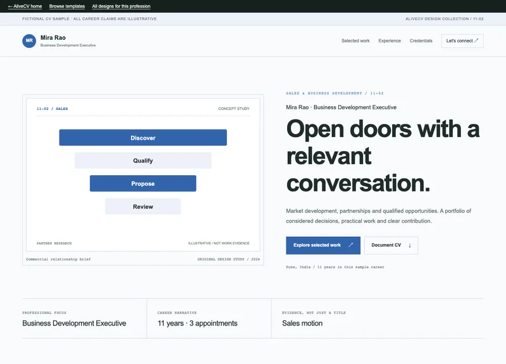The image size is (506, 364).
Task: Click the 'CONCEPT STUDY' label
Action: coord(233,109)
